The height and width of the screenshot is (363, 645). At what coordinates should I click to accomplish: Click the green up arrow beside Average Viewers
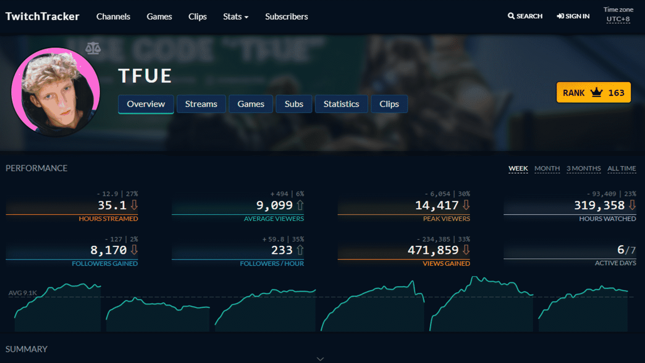(299, 205)
